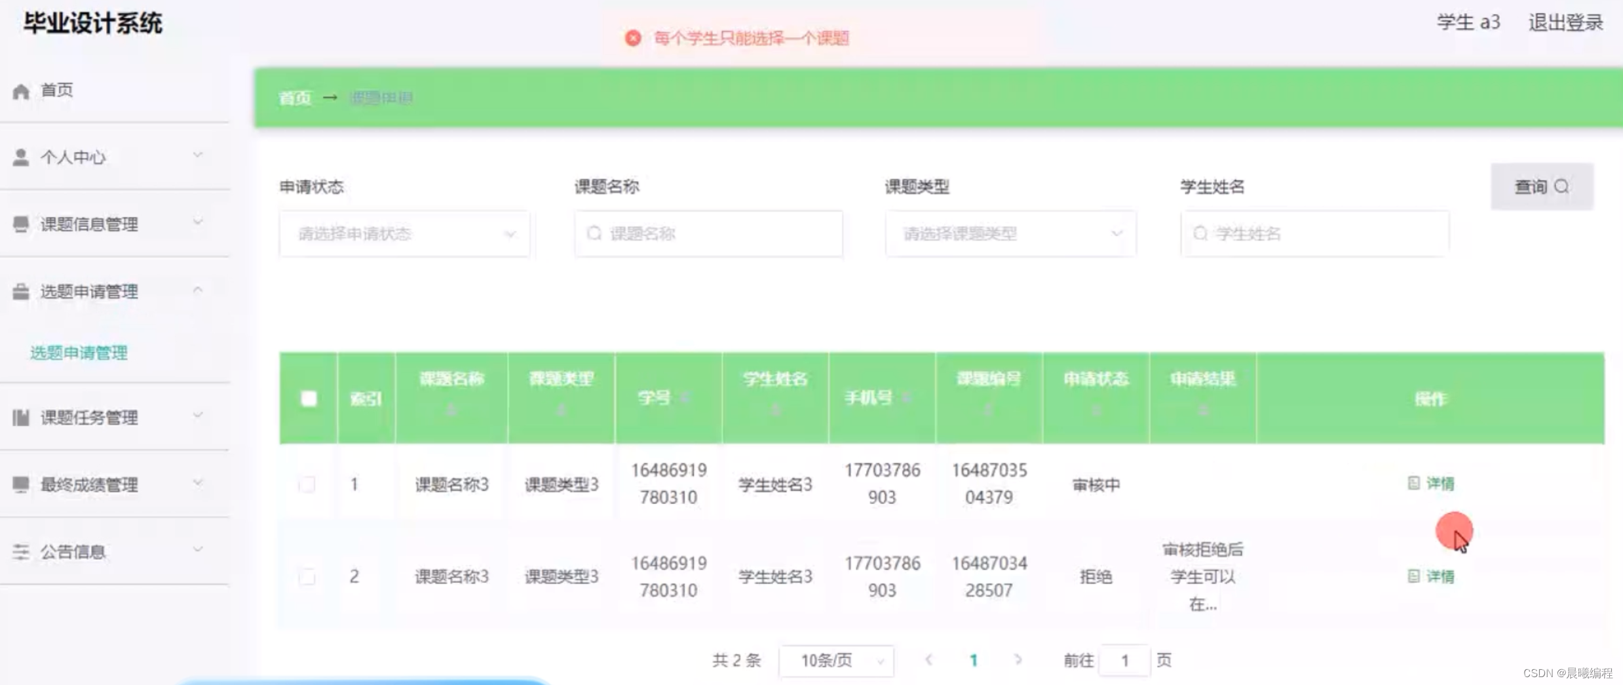Click the 详情 document icon in row 2
This screenshot has width=1623, height=685.
(x=1414, y=576)
